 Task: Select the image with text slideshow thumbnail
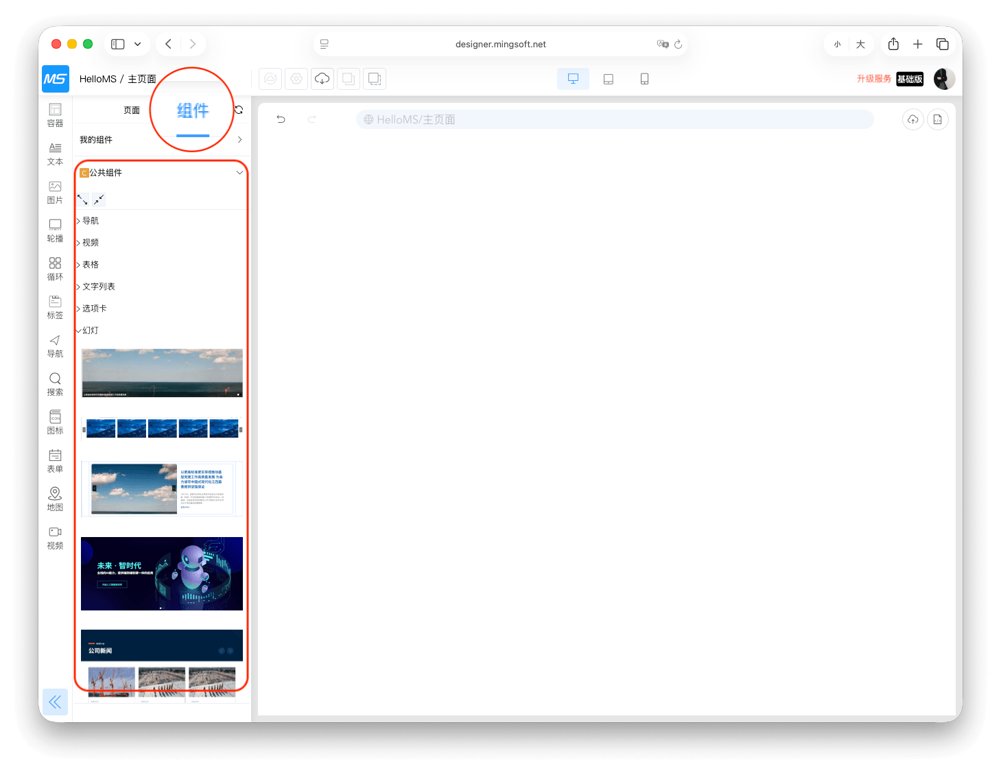[162, 489]
